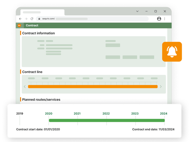Screen dimensions: 189x142
Task: Reload the page with refresh icon
Action: tap(32, 19)
